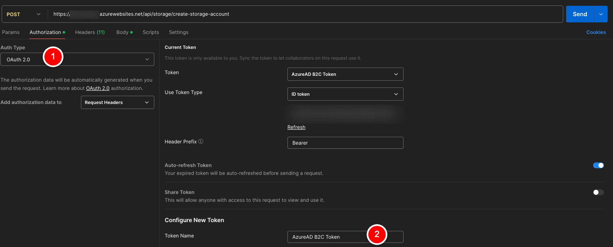The height and width of the screenshot is (247, 613).
Task: Open the Scripts tab
Action: (151, 32)
